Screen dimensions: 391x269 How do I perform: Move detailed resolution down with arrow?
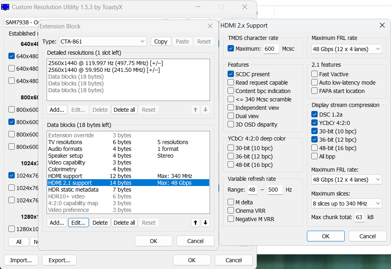[206, 110]
